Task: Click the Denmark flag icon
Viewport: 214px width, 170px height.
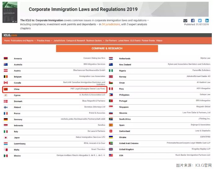Action: coord(6,101)
